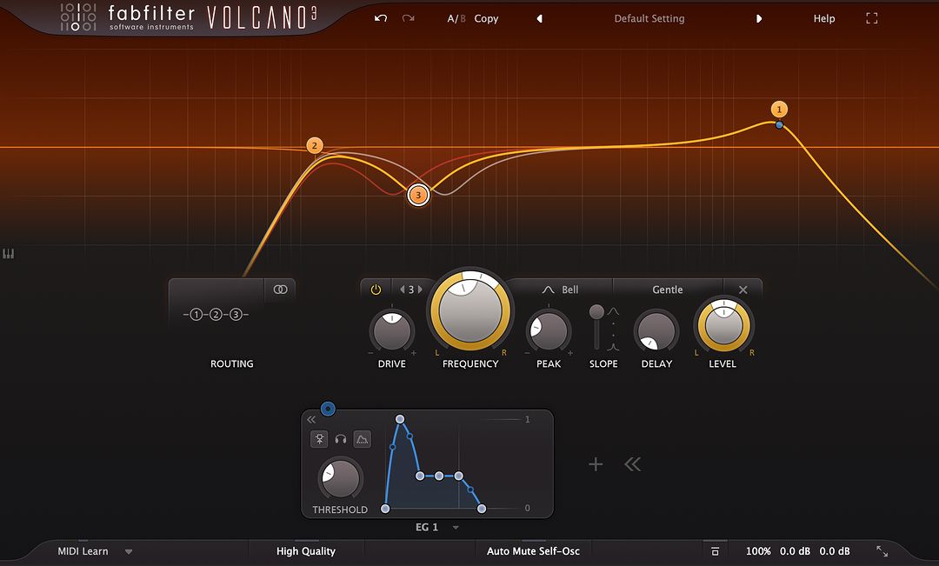Click the Copy button next to A/B
The width and height of the screenshot is (939, 566).
tap(486, 18)
